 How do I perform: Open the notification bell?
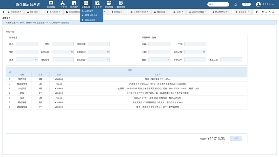235,4
